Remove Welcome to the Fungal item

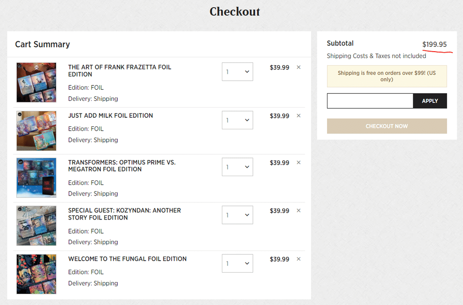[x=299, y=259]
